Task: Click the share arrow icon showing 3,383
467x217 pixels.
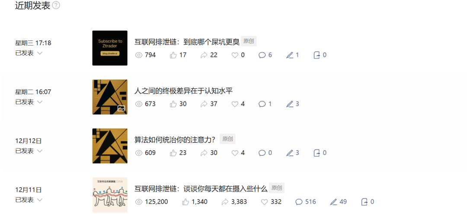Action: (x=225, y=202)
